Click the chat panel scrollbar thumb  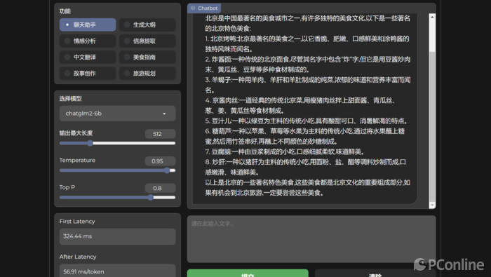click(432, 127)
